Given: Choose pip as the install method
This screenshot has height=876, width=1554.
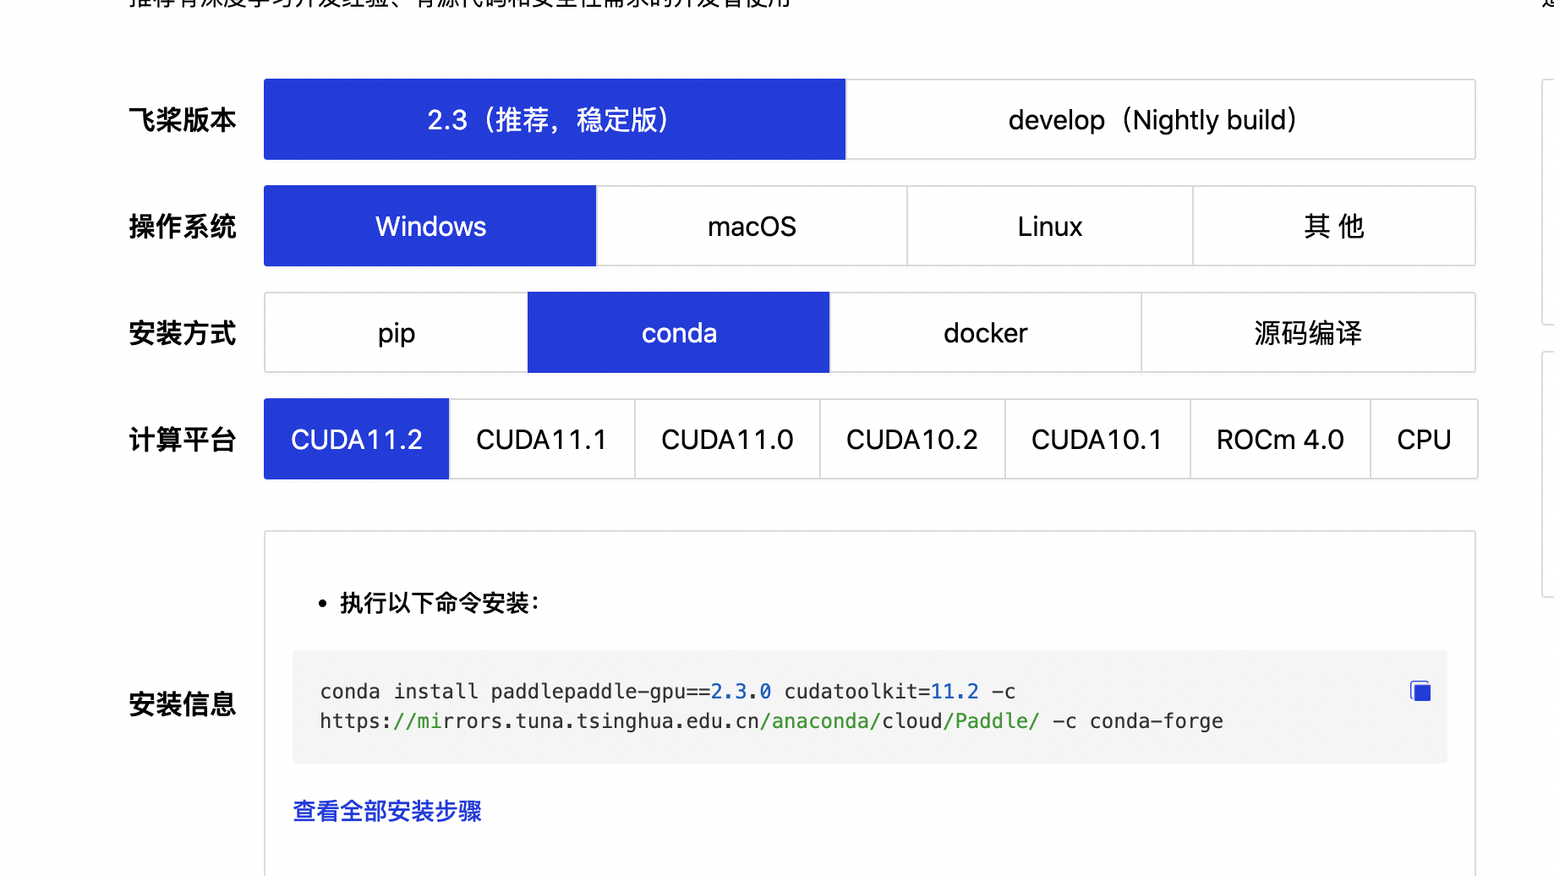Looking at the screenshot, I should click(x=395, y=332).
